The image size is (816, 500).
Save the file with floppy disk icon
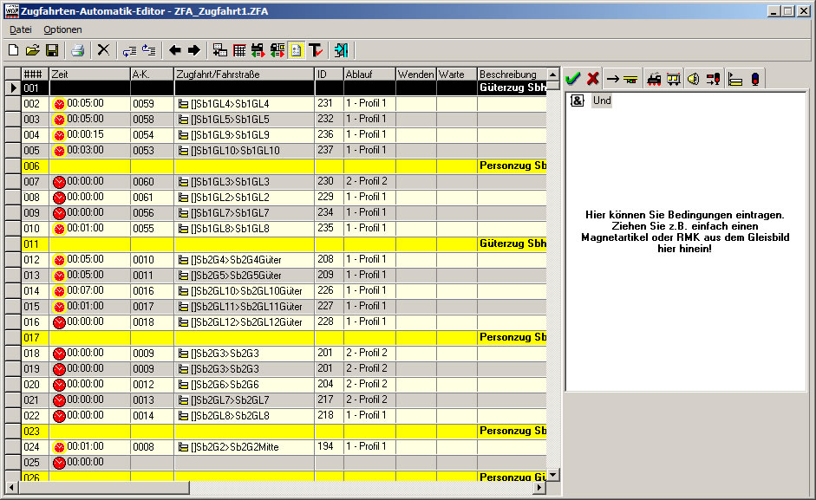tap(51, 50)
